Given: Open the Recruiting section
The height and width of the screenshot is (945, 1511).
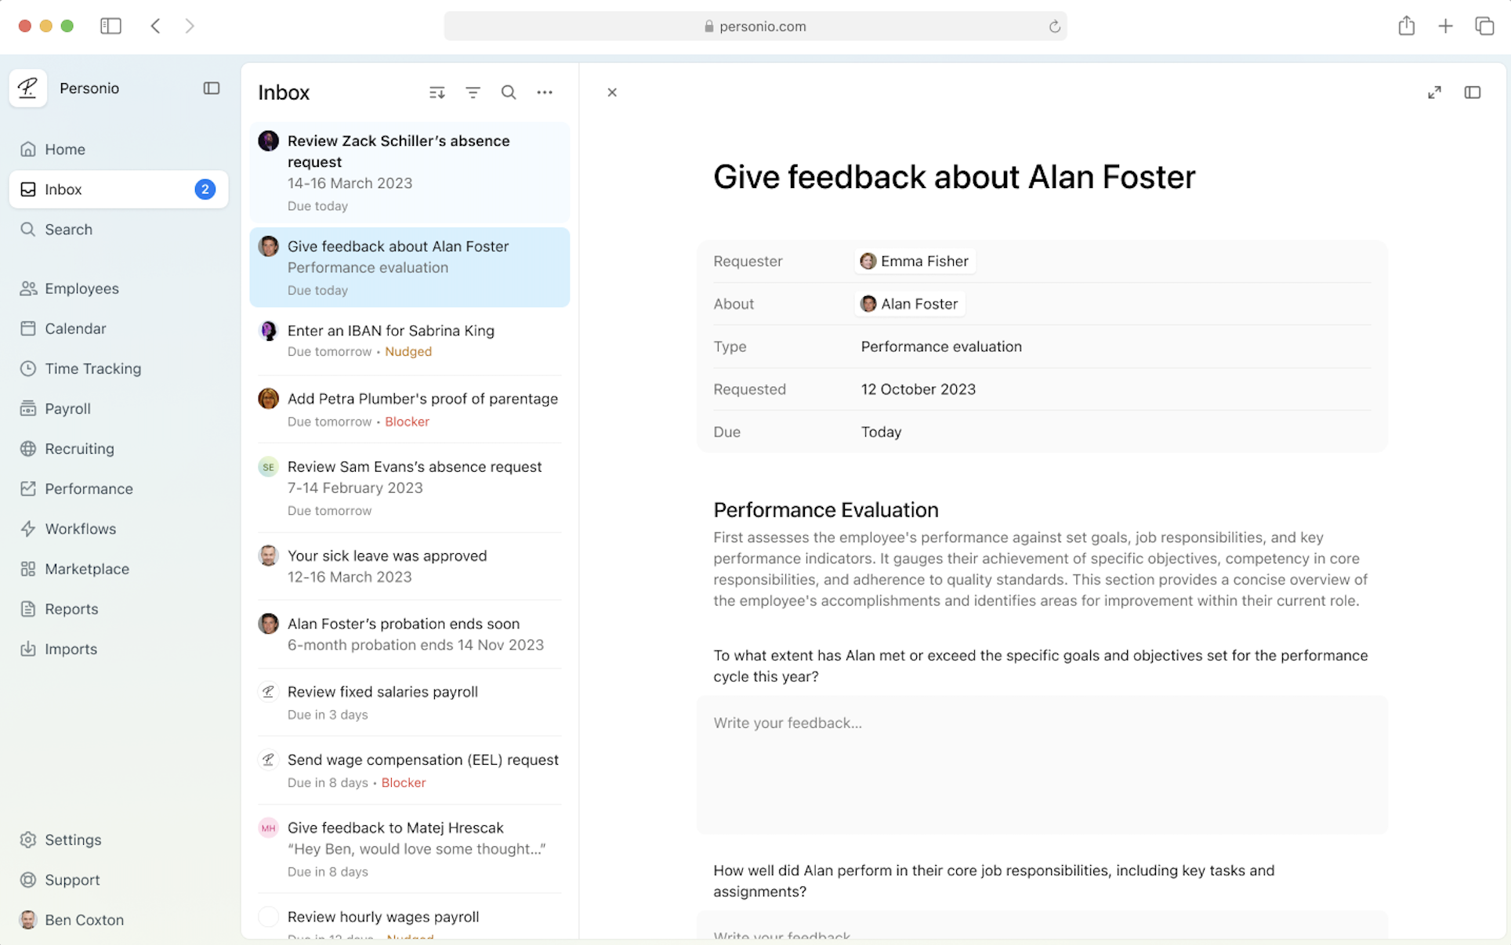Looking at the screenshot, I should 118,448.
